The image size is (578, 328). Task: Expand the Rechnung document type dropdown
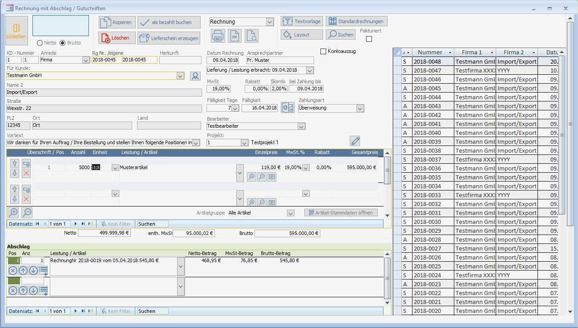coord(270,22)
